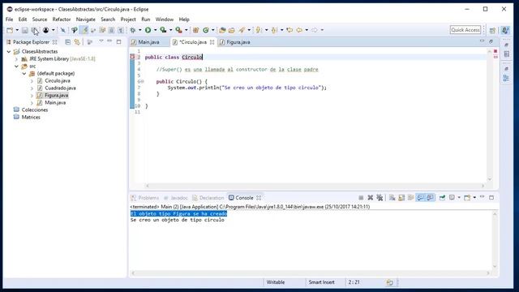519x292 pixels.
Task: Open the Project menu
Action: [x=128, y=19]
